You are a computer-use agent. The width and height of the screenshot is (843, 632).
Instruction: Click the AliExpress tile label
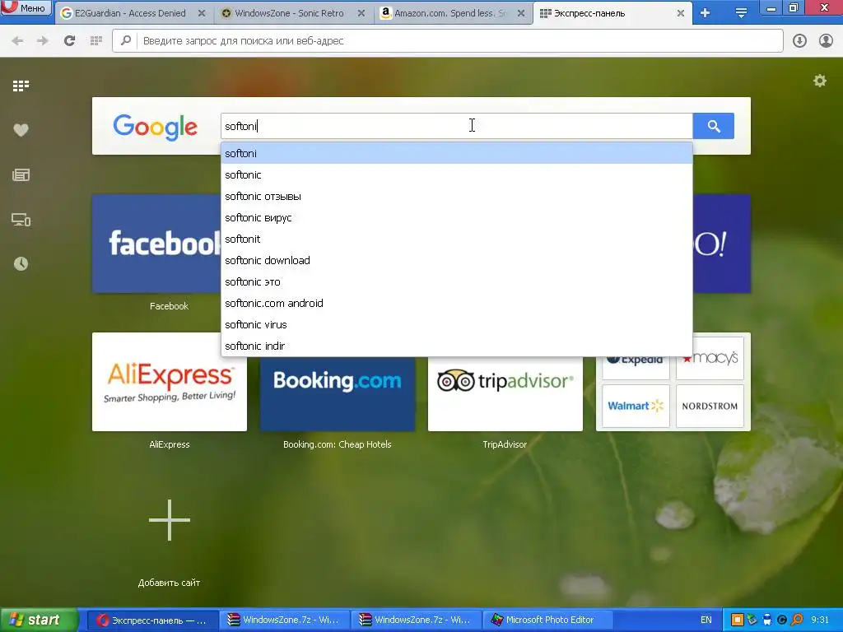pos(170,444)
